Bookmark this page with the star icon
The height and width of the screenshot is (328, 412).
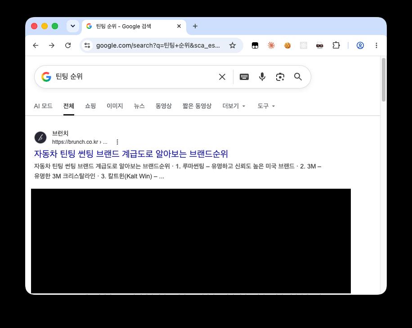232,45
